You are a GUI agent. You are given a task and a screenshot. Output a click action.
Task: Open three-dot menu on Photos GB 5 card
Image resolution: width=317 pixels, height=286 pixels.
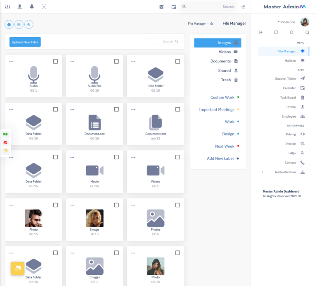pos(133,205)
